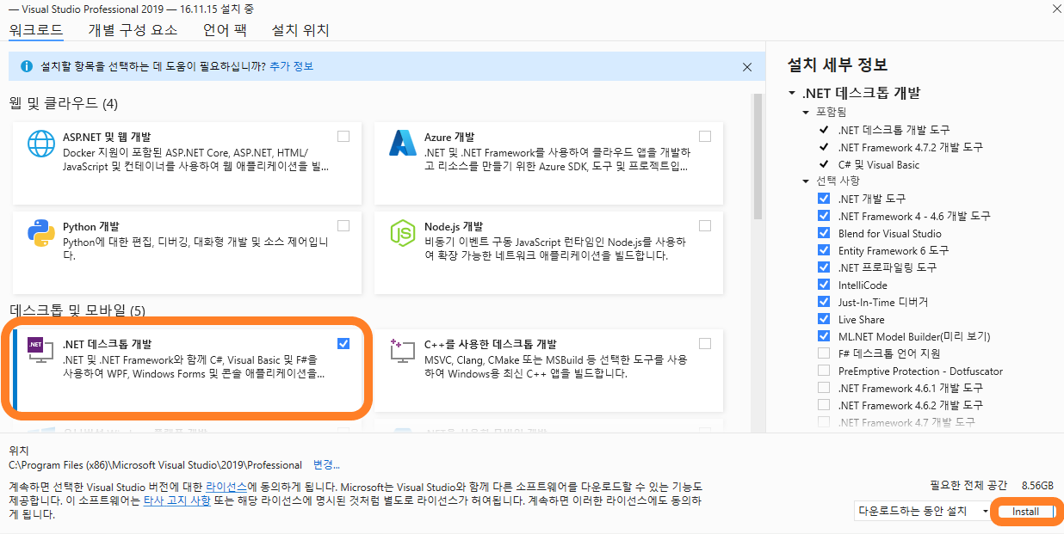The width and height of the screenshot is (1064, 534).
Task: Switch to the 언어 팩 tab
Action: tap(225, 30)
